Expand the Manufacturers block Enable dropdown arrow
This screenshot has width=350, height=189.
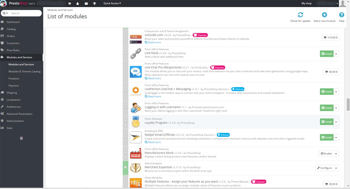point(336,154)
